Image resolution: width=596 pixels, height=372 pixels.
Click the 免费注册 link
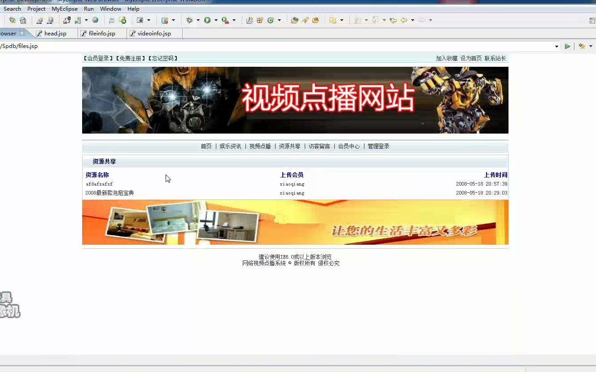(130, 58)
